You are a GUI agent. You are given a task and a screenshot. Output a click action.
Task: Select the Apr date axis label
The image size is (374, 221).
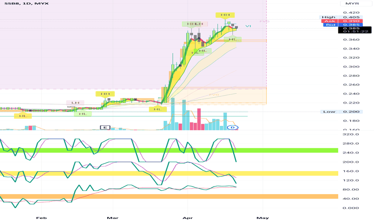click(x=187, y=218)
